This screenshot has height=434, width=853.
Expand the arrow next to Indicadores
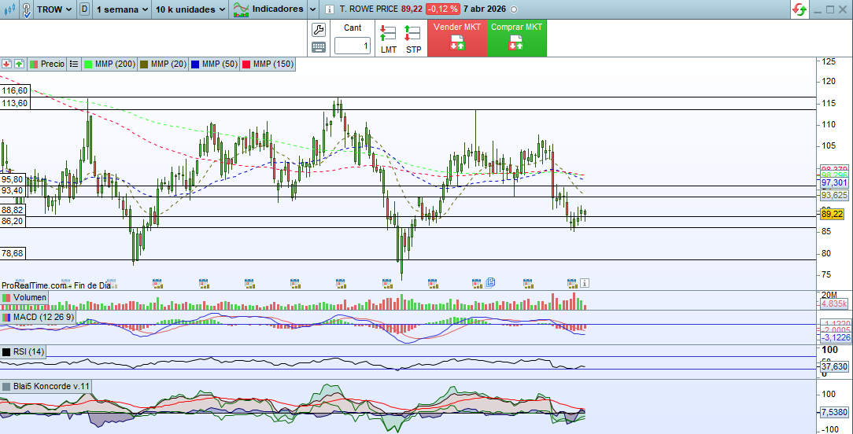pyautogui.click(x=312, y=9)
